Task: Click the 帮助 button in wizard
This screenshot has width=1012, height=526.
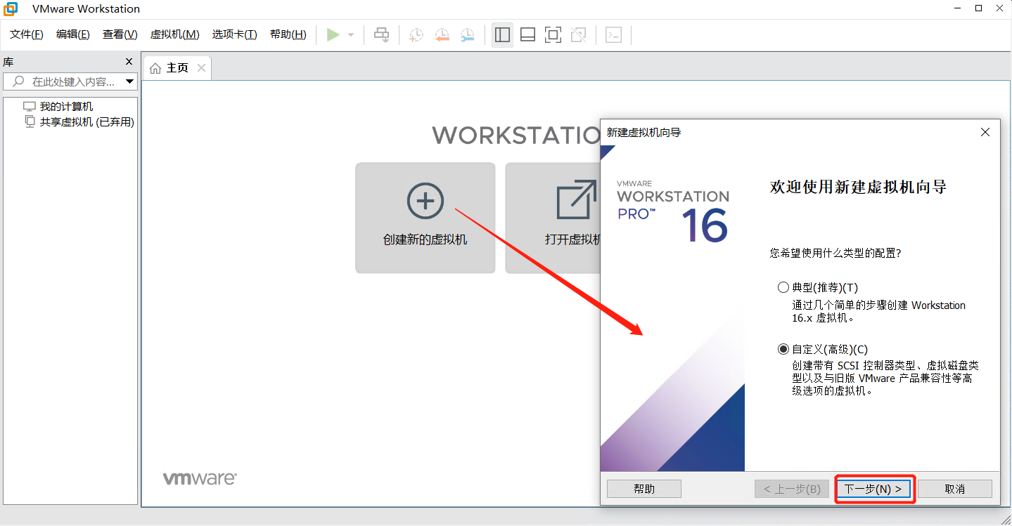Action: (x=644, y=489)
